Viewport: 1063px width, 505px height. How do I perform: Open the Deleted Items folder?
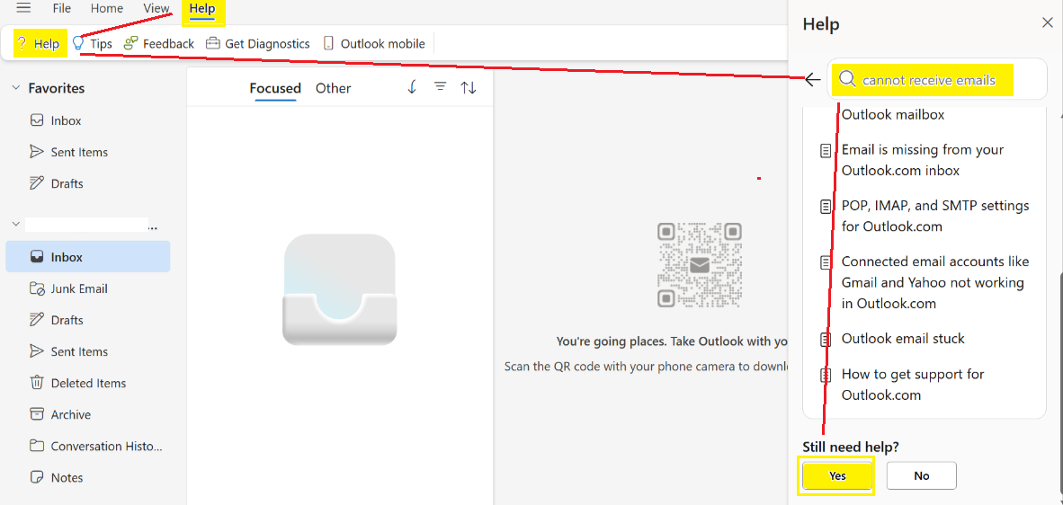tap(87, 383)
